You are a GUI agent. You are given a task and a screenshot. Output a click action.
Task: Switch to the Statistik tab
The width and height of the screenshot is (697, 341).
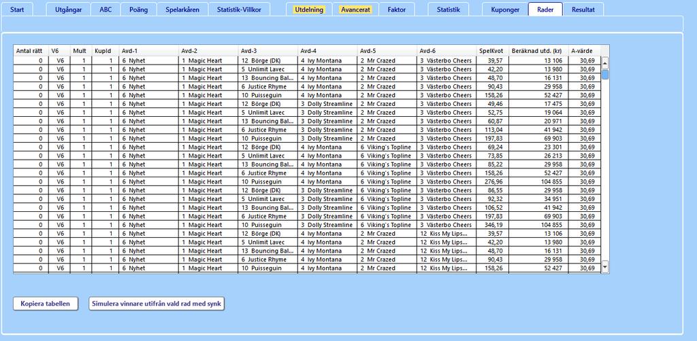pos(448,10)
